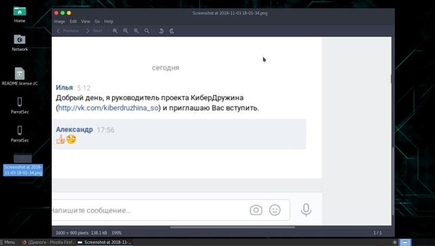
Task: Click the thumbs up emoji in message
Action: pos(60,140)
